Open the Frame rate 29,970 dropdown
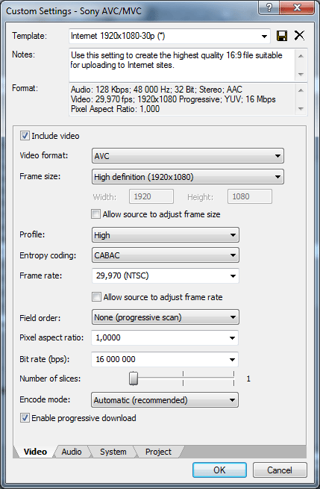 point(166,275)
